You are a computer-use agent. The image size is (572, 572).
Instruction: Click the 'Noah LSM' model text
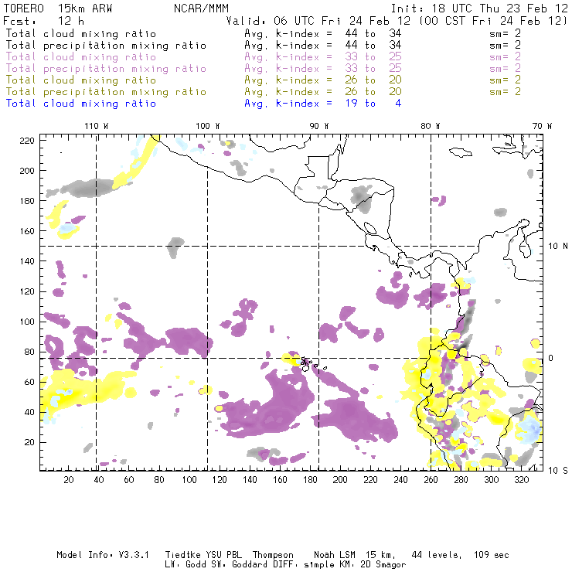(335, 555)
